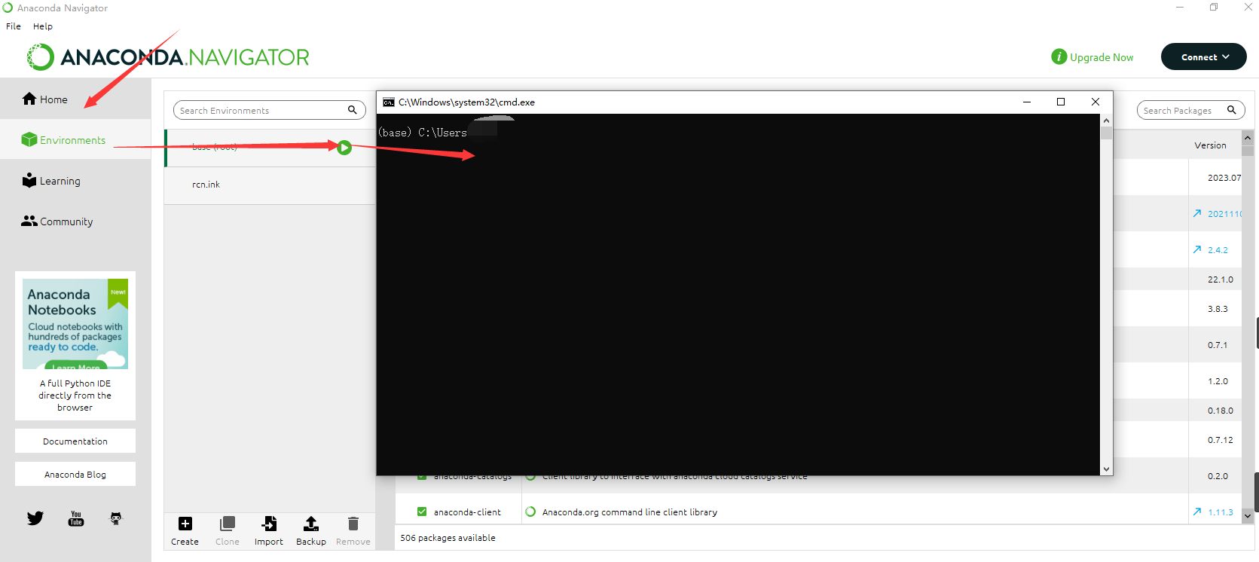The image size is (1259, 562).
Task: Open the Documentation button
Action: point(75,441)
